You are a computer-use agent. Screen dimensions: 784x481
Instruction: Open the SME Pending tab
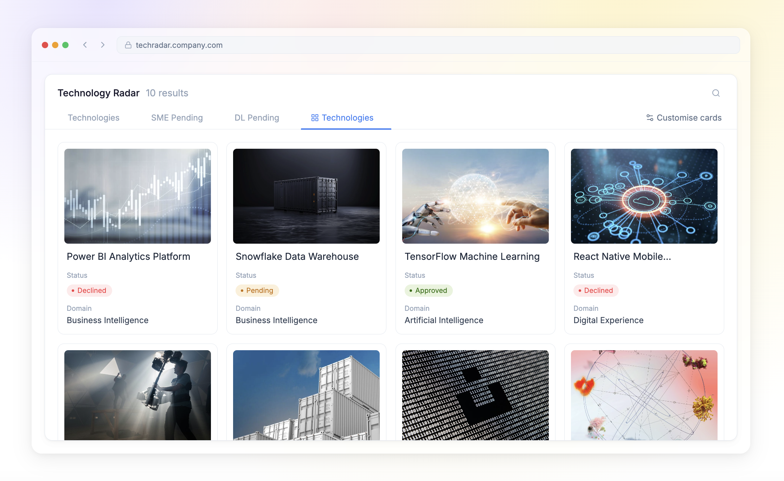pyautogui.click(x=177, y=118)
